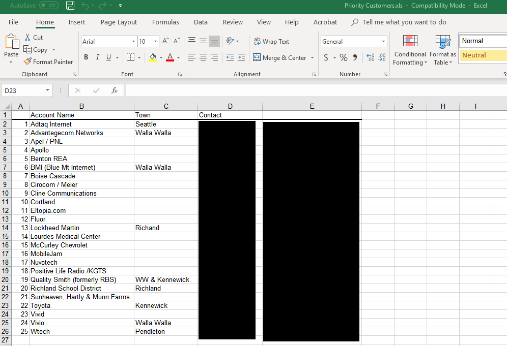Image resolution: width=507 pixels, height=346 pixels.
Task: Click the Comma Style icon
Action: click(x=355, y=57)
